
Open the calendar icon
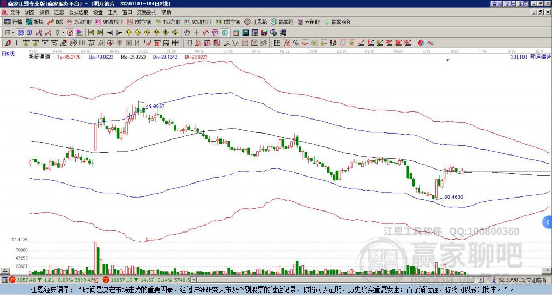[236, 33]
